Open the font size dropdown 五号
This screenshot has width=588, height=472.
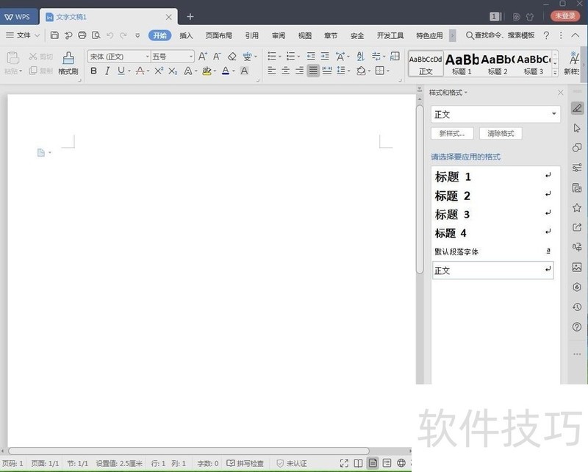click(x=172, y=57)
